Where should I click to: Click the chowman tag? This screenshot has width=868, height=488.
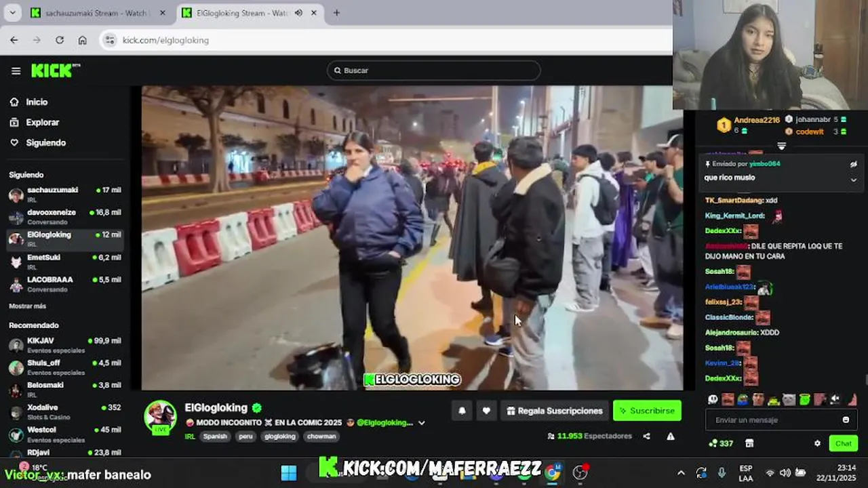(321, 436)
